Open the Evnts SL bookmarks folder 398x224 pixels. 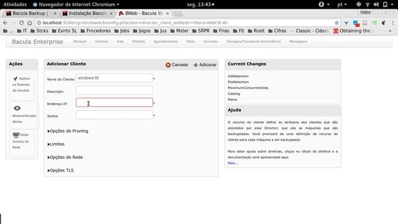[x=64, y=30]
